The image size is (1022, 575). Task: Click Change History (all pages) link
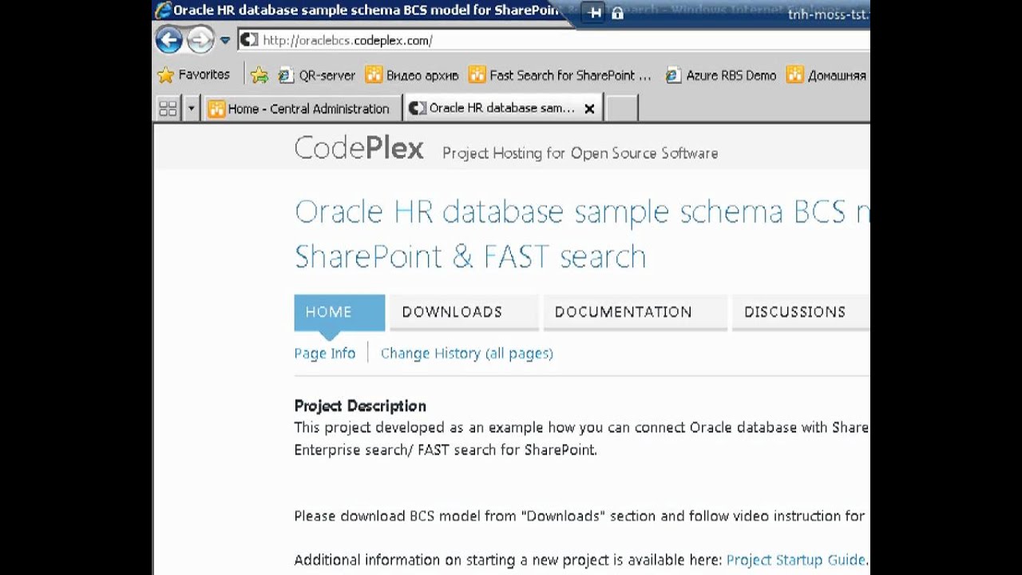pos(466,353)
